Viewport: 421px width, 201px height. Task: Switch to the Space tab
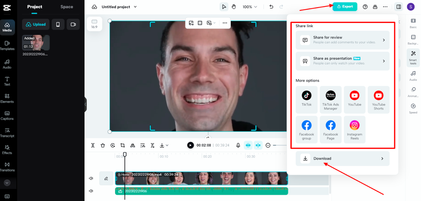click(x=66, y=7)
